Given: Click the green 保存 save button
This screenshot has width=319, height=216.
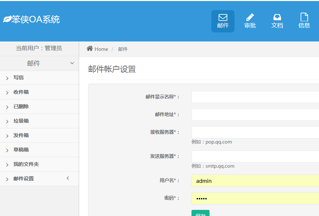Looking at the screenshot, I should click(x=201, y=213).
